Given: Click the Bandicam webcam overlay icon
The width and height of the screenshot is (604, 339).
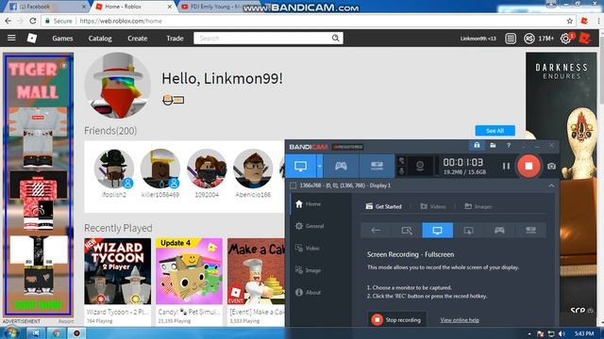Looking at the screenshot, I should 420,166.
